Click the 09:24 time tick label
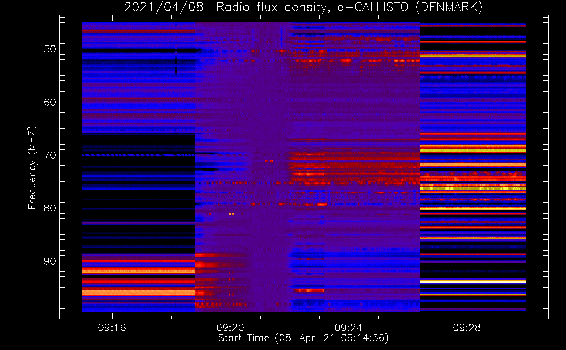 tap(348, 328)
